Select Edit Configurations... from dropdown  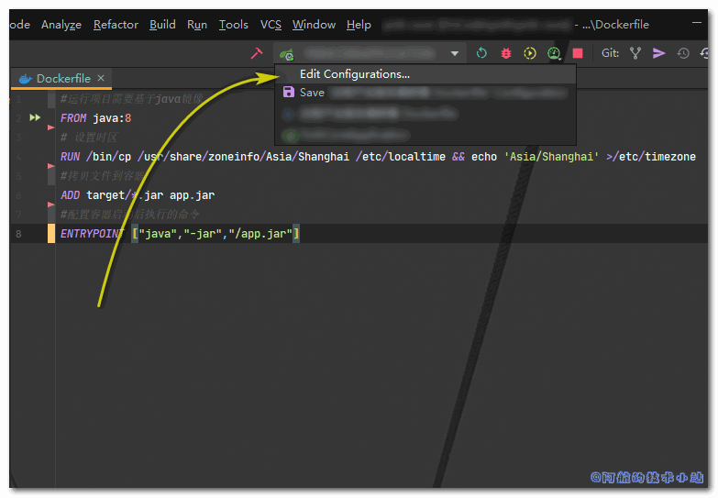click(x=354, y=74)
